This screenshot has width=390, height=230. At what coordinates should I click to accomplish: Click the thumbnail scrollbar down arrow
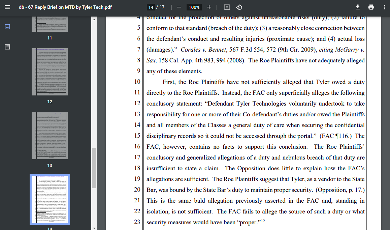pos(94,228)
